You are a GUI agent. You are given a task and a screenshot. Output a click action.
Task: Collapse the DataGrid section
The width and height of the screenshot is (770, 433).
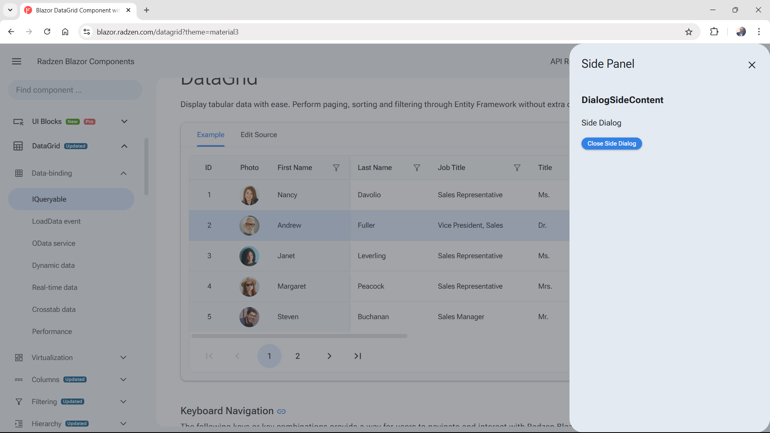coord(124,146)
